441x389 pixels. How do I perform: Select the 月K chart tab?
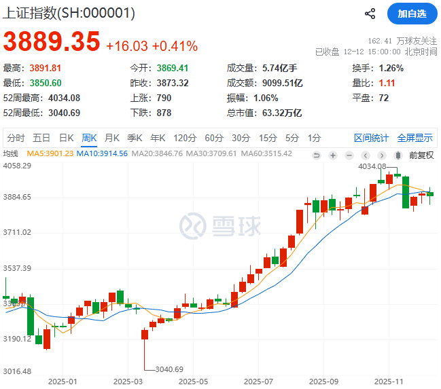point(111,138)
